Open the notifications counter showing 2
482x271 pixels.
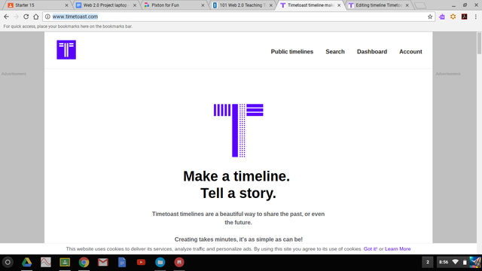(428, 262)
